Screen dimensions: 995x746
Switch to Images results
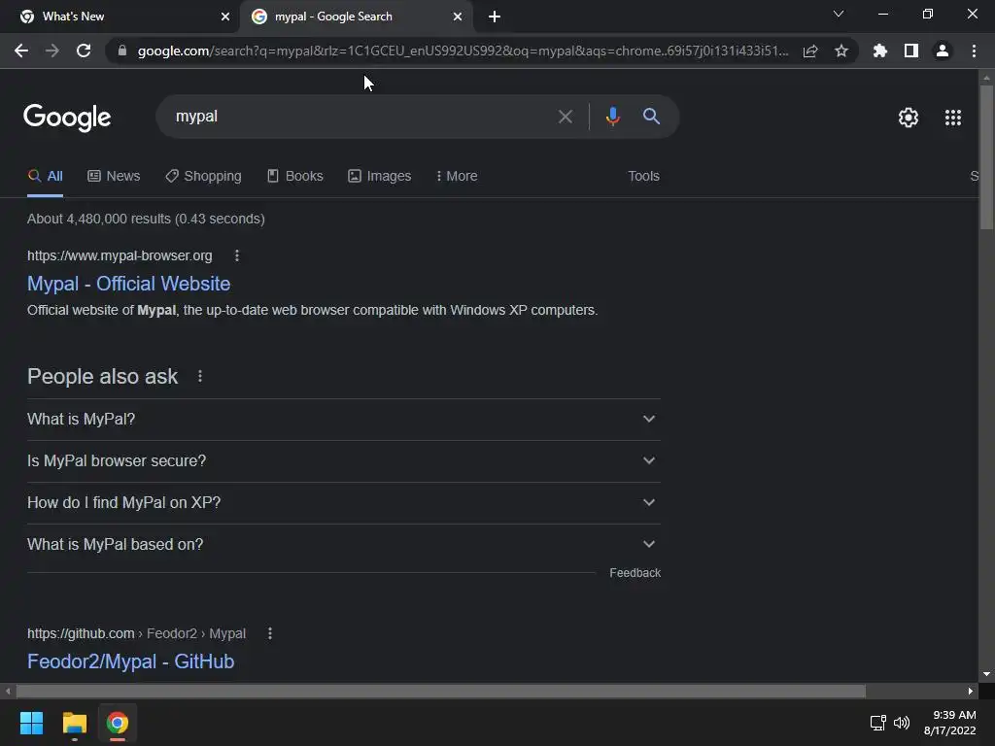pos(380,177)
